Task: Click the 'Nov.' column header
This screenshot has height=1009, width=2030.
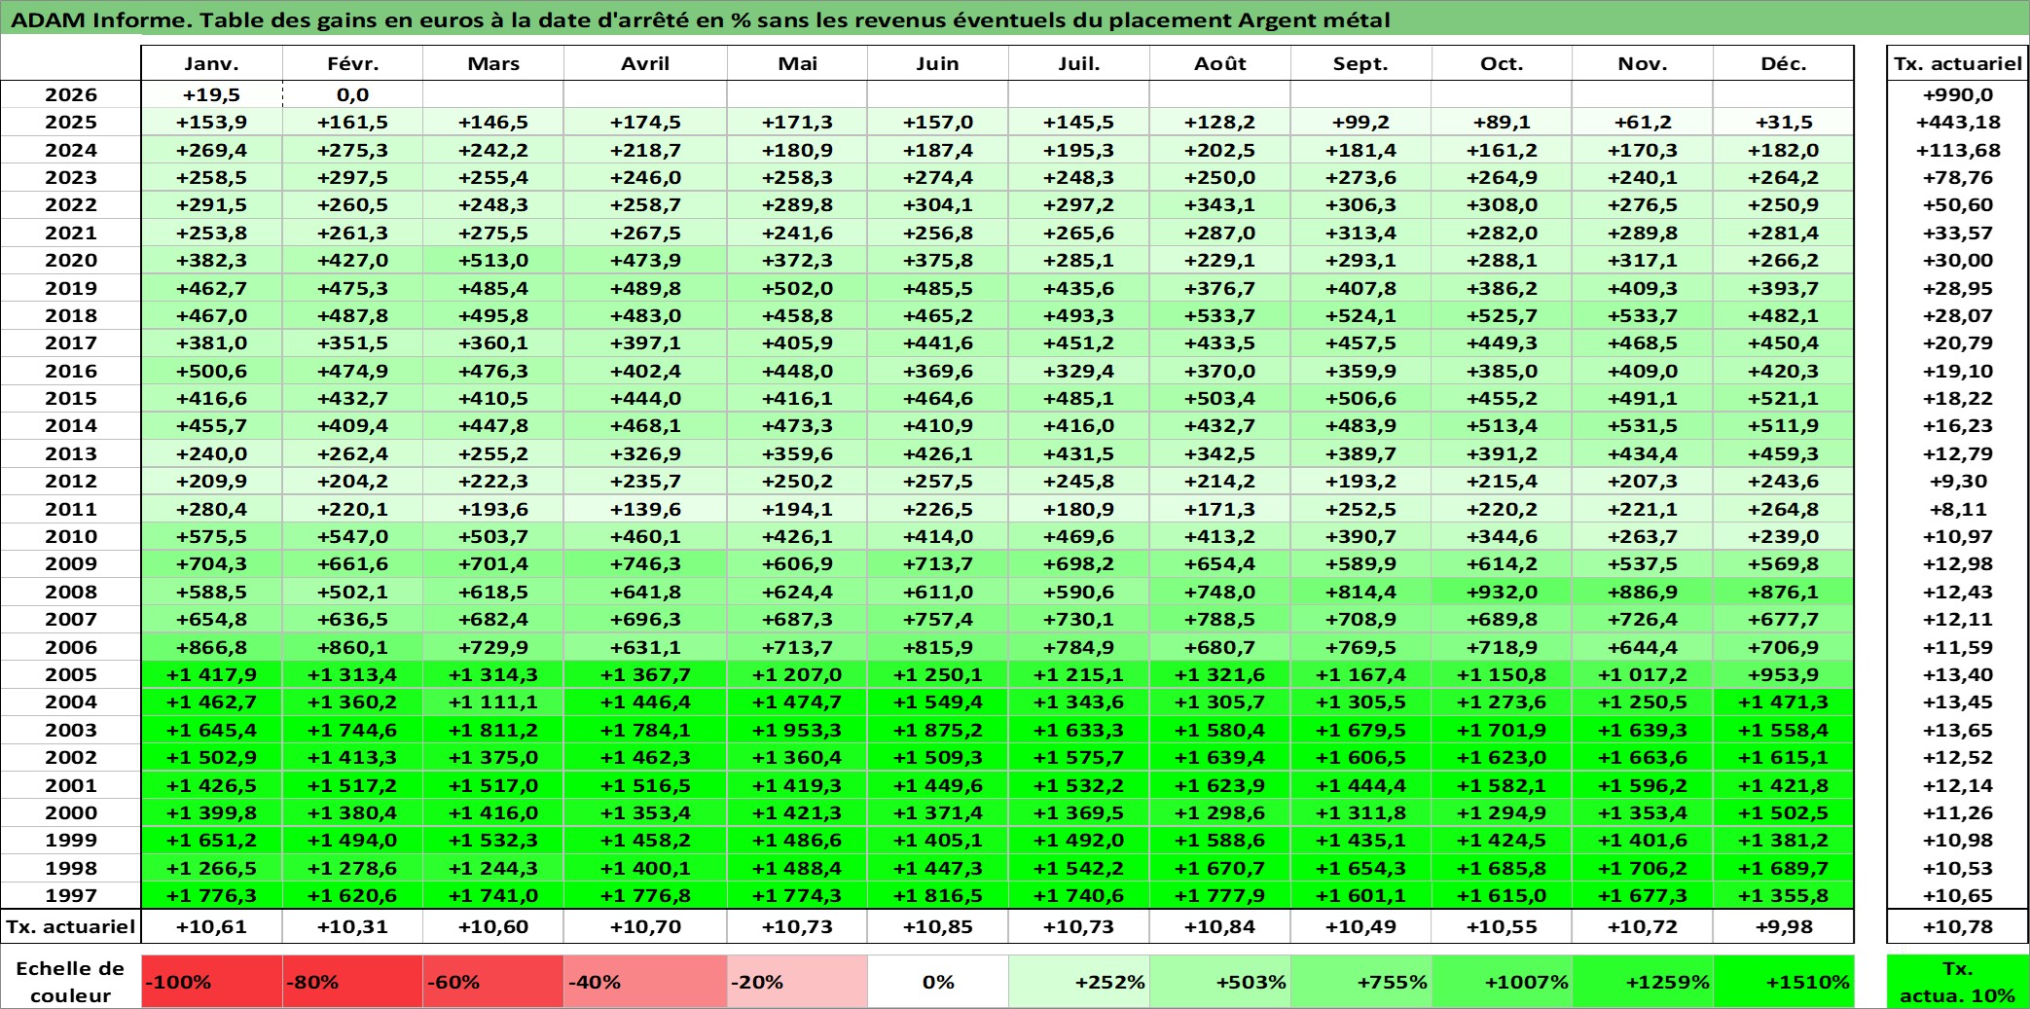Action: click(x=1643, y=63)
